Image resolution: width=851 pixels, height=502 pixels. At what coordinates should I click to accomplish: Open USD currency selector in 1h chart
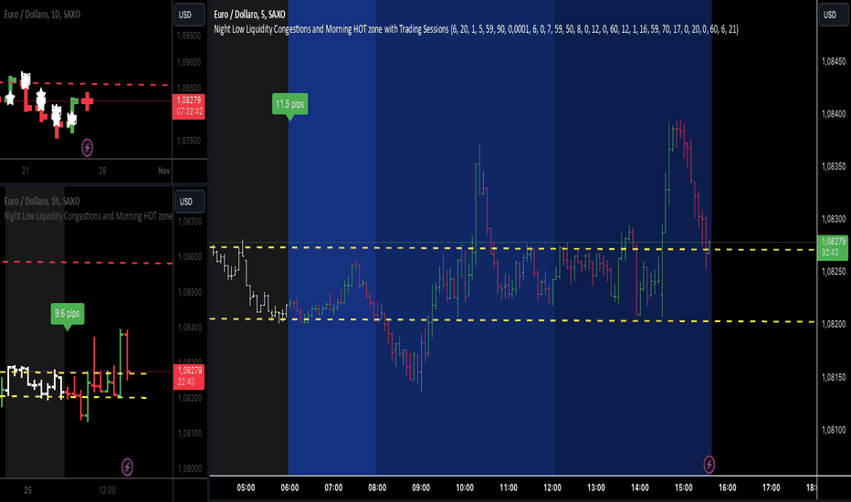tap(189, 202)
